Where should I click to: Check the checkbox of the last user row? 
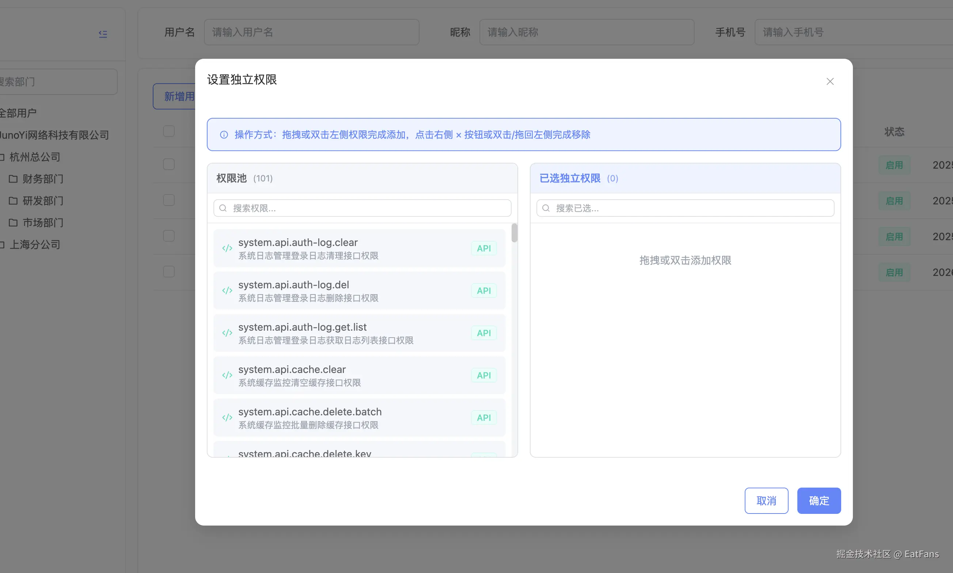tap(168, 272)
